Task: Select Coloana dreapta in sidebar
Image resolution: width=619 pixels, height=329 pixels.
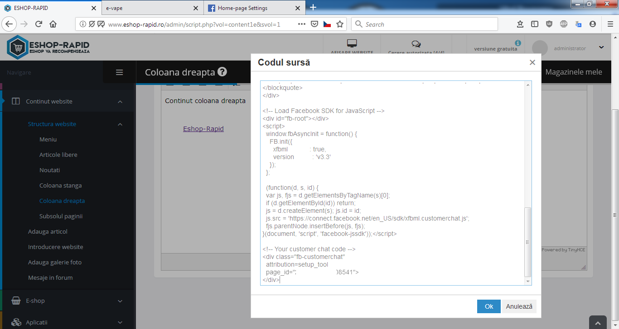Action: click(x=62, y=201)
